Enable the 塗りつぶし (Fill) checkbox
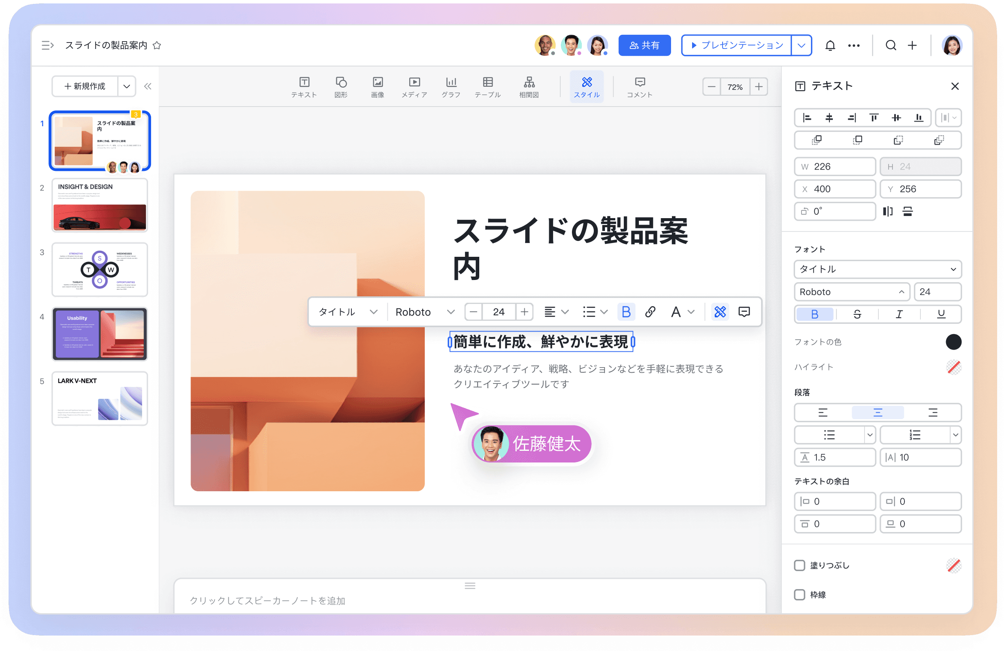Image resolution: width=1004 pixels, height=651 pixels. (799, 566)
